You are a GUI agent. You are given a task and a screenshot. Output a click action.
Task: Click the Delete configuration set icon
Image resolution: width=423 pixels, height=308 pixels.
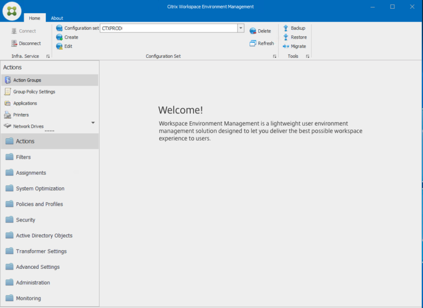[x=253, y=31]
